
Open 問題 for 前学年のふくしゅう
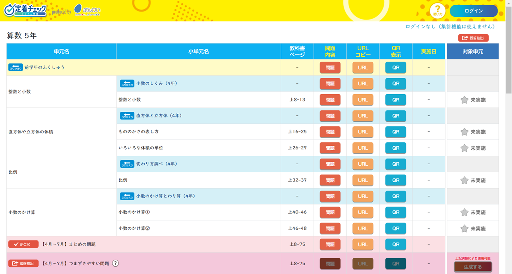coord(330,68)
